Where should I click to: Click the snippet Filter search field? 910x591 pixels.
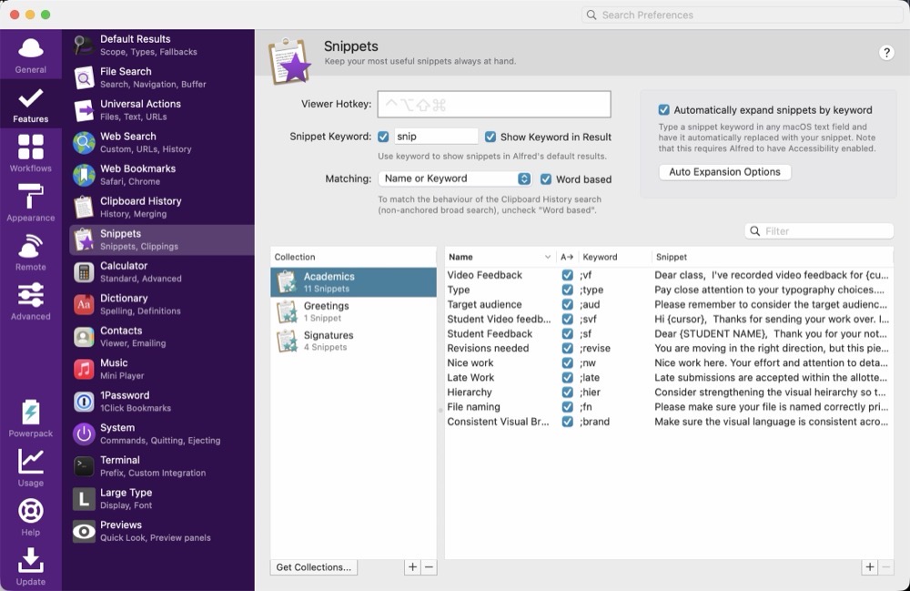pyautogui.click(x=819, y=231)
